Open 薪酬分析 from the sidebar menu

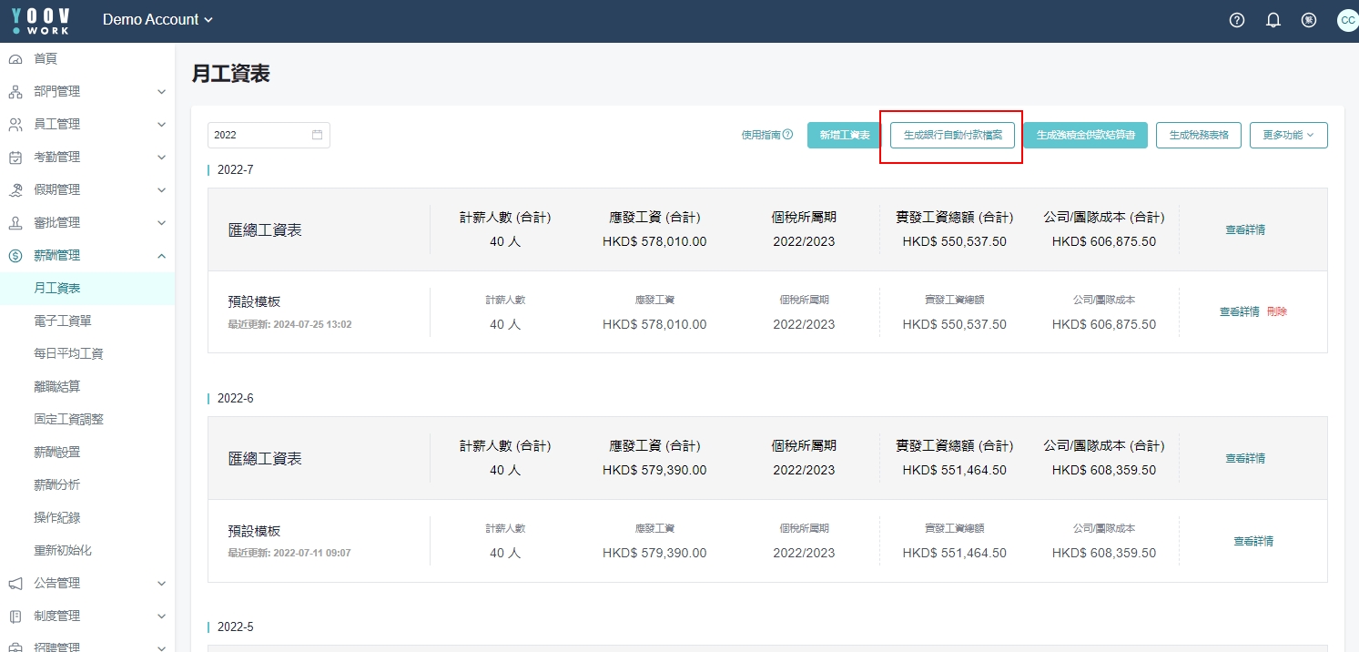57,484
